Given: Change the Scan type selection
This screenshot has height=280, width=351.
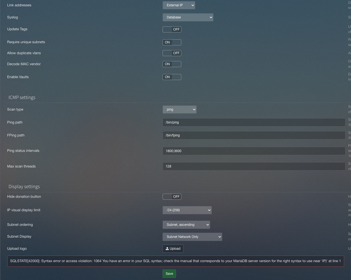Looking at the screenshot, I should click(179, 109).
